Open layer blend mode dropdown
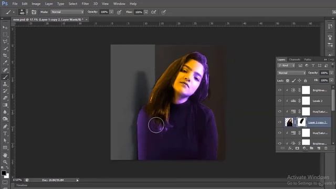This screenshot has height=189, width=336. (x=291, y=73)
